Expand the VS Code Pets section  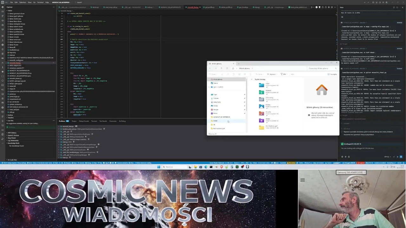pos(12,160)
